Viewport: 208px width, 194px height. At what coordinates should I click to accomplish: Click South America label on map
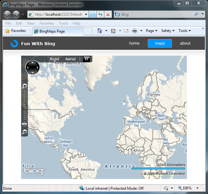point(82,169)
